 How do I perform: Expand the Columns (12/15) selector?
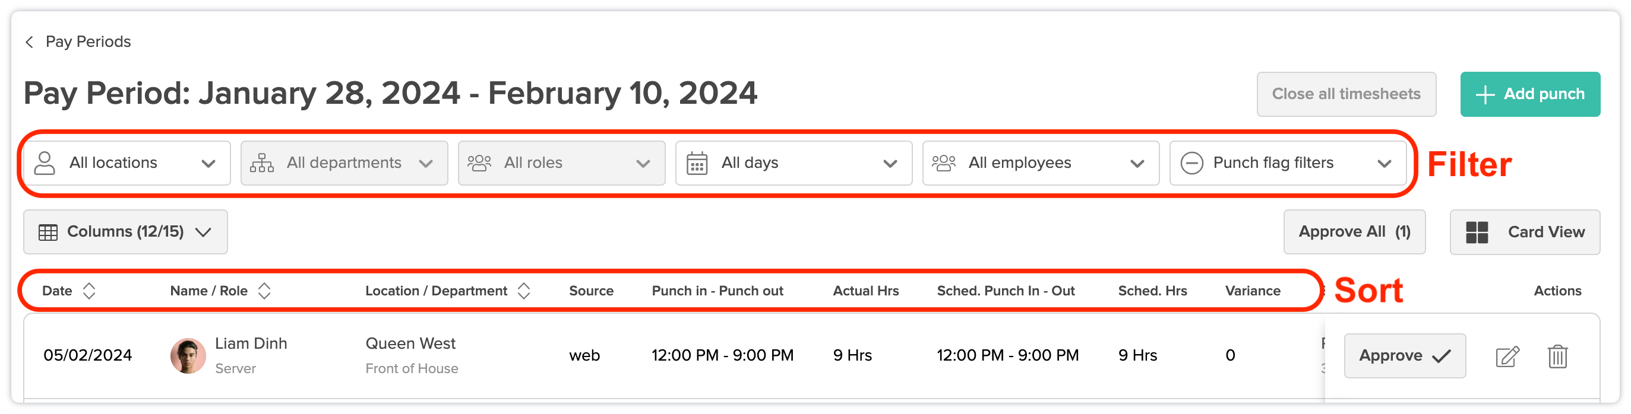pyautogui.click(x=125, y=232)
